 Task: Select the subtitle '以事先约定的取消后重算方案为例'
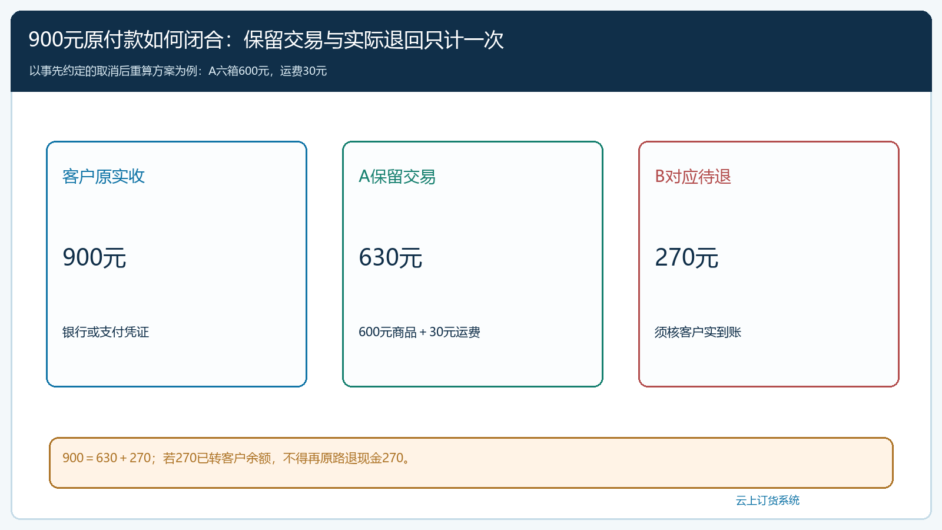178,71
